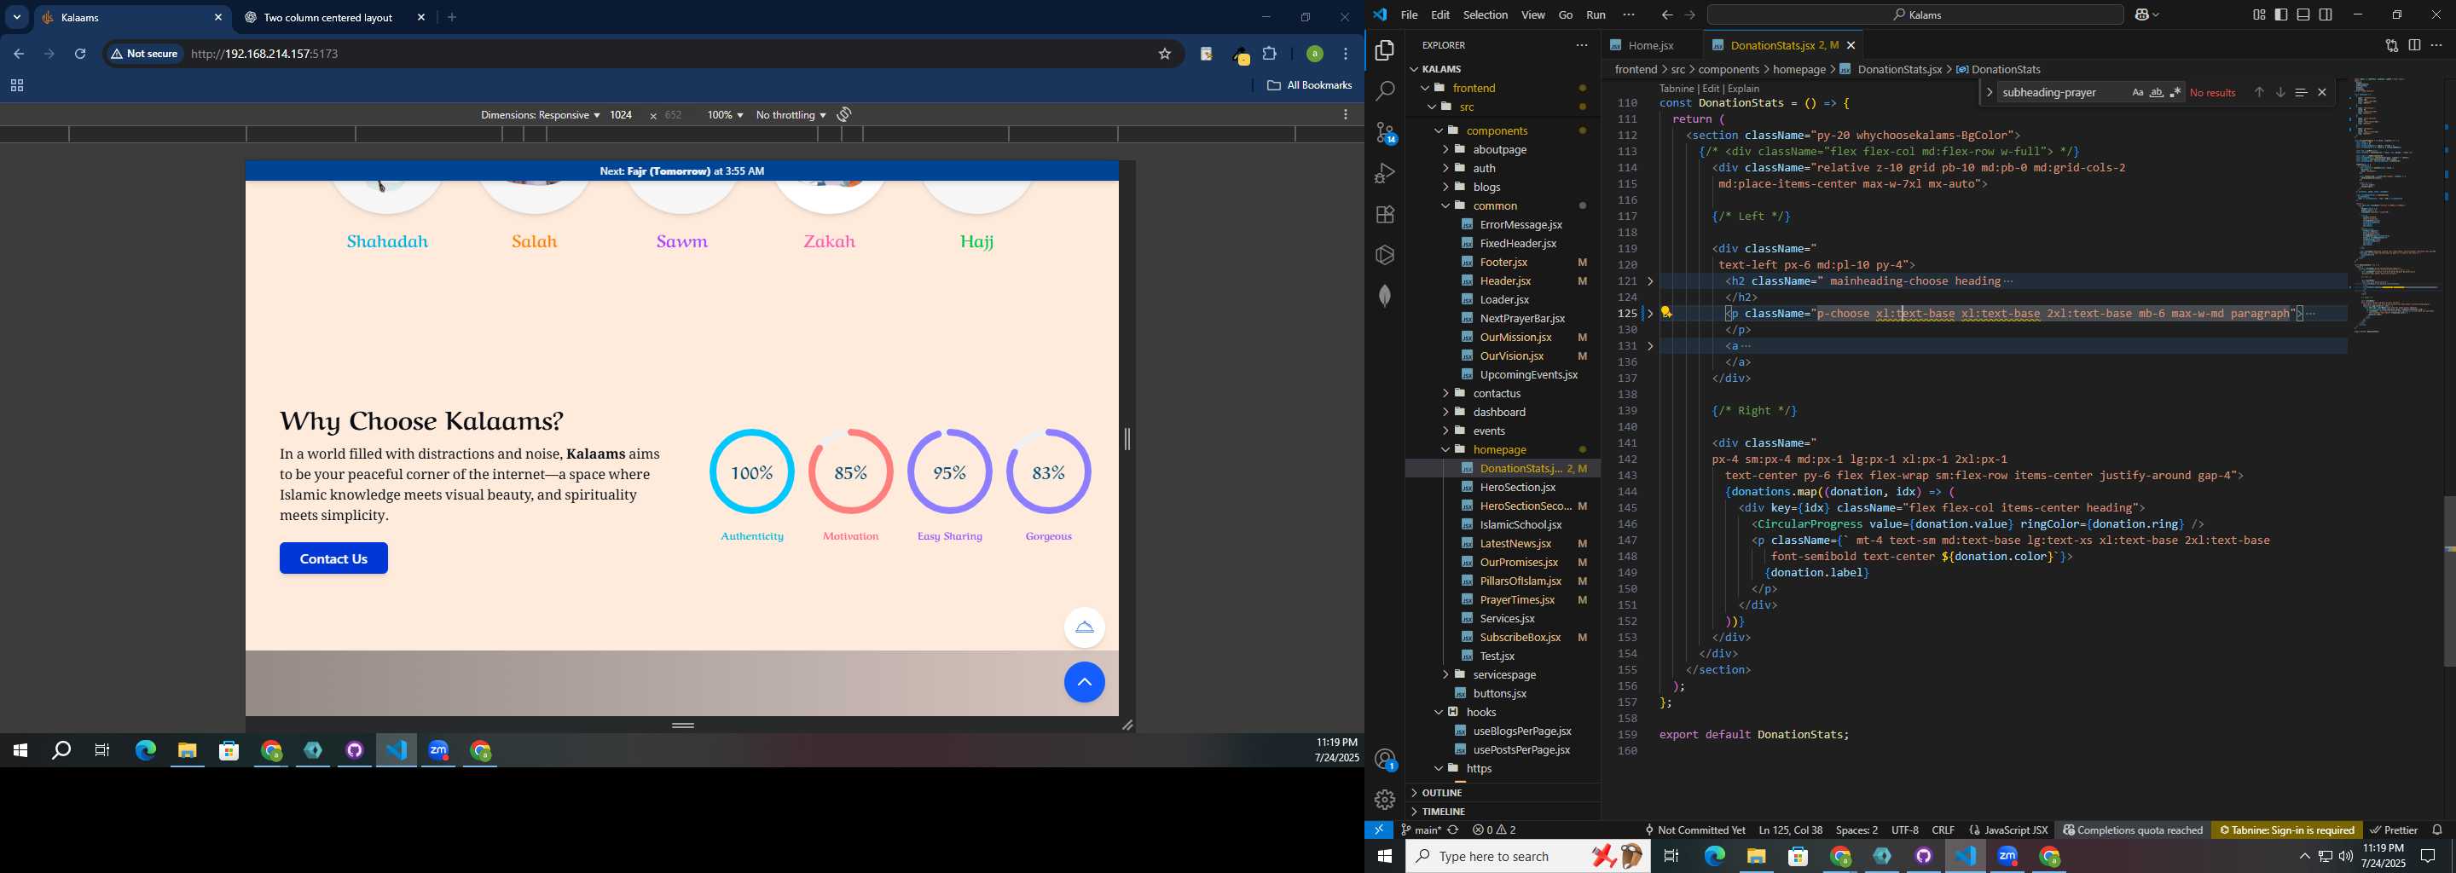Click JavaScript JSX language mode
Viewport: 2456px width, 873px height.
coord(2015,830)
